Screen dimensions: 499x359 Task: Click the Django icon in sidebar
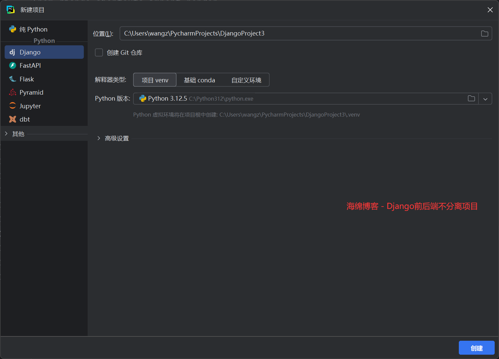(12, 52)
